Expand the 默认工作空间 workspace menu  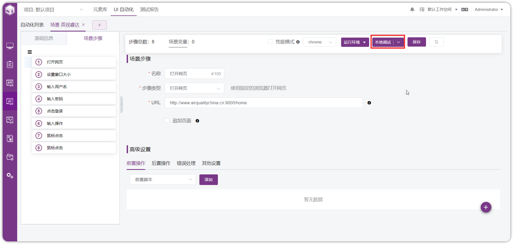(x=442, y=10)
